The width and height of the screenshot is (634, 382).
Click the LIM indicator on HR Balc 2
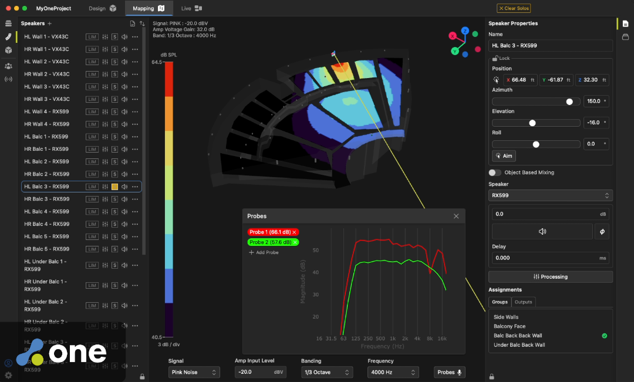[x=92, y=174]
